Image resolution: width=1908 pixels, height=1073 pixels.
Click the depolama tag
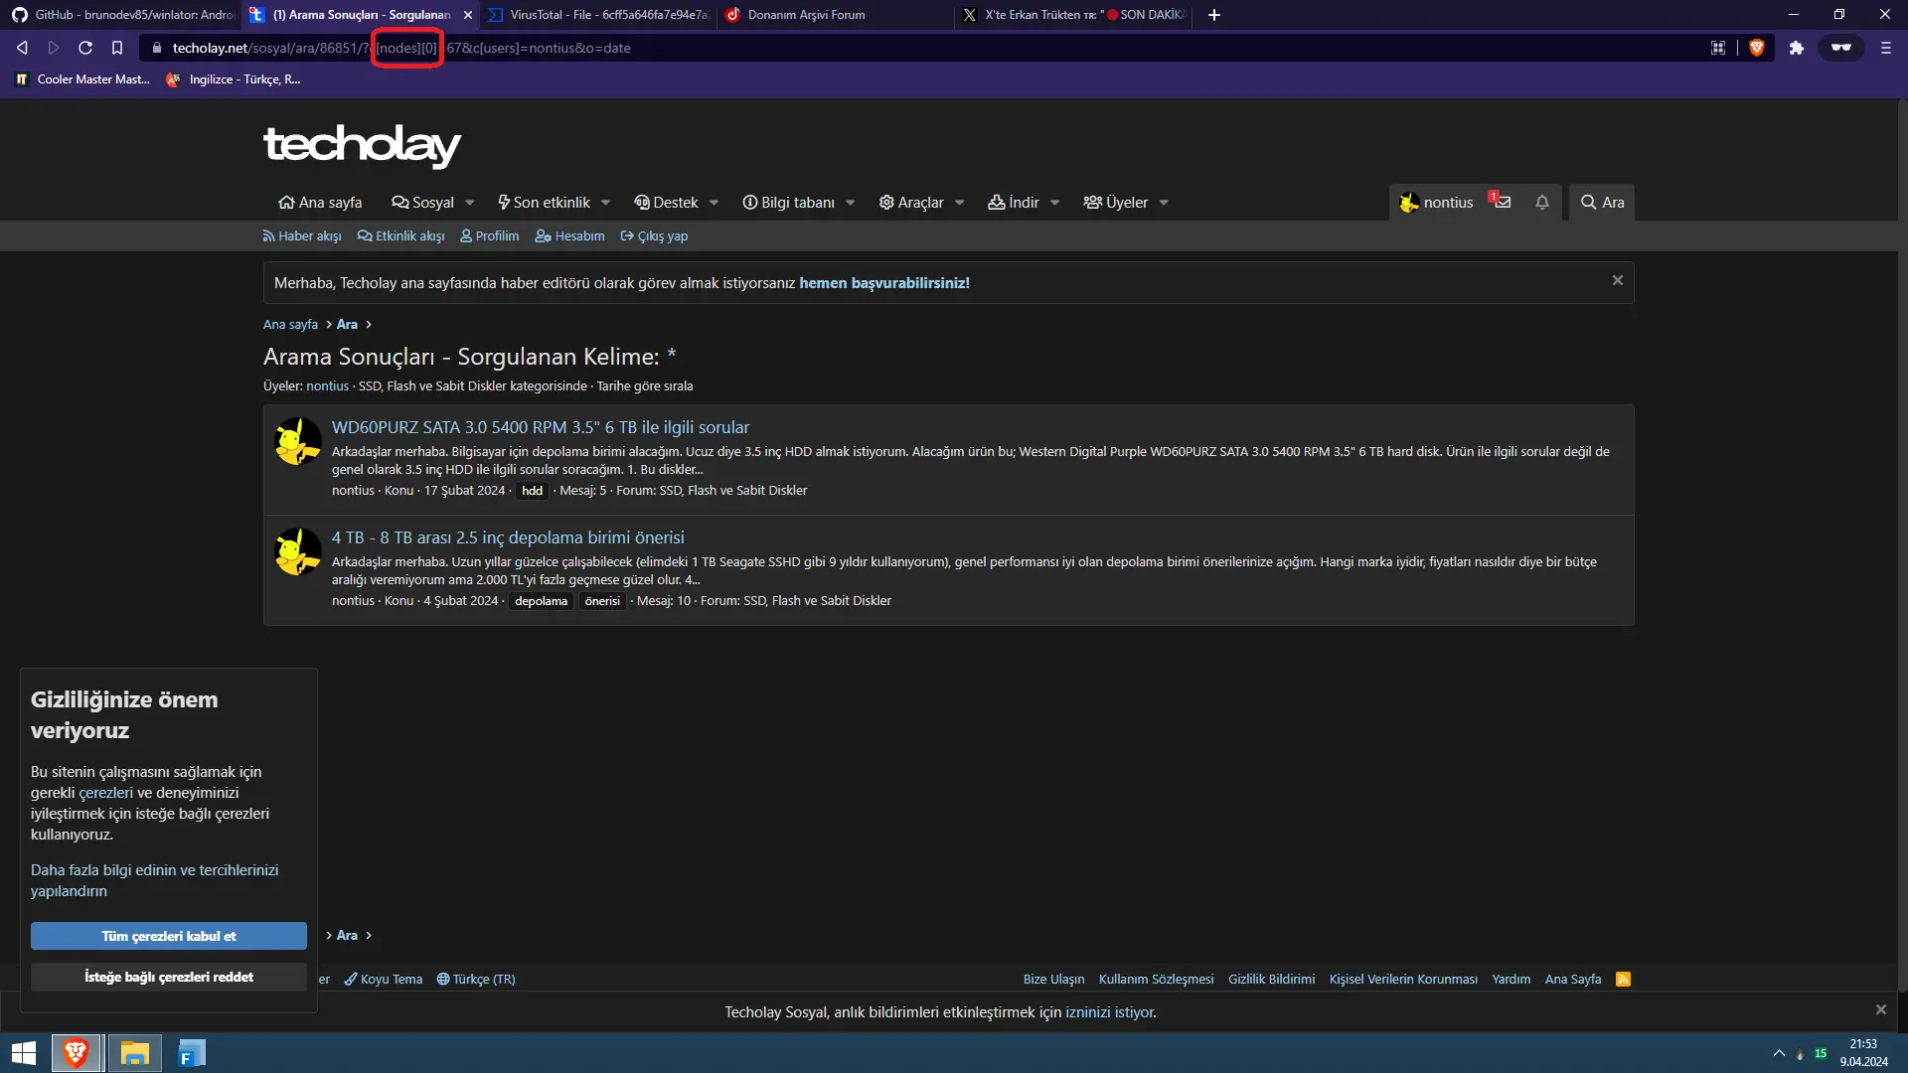pyautogui.click(x=542, y=601)
